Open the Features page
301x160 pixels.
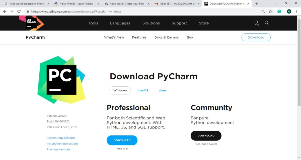[x=139, y=37]
